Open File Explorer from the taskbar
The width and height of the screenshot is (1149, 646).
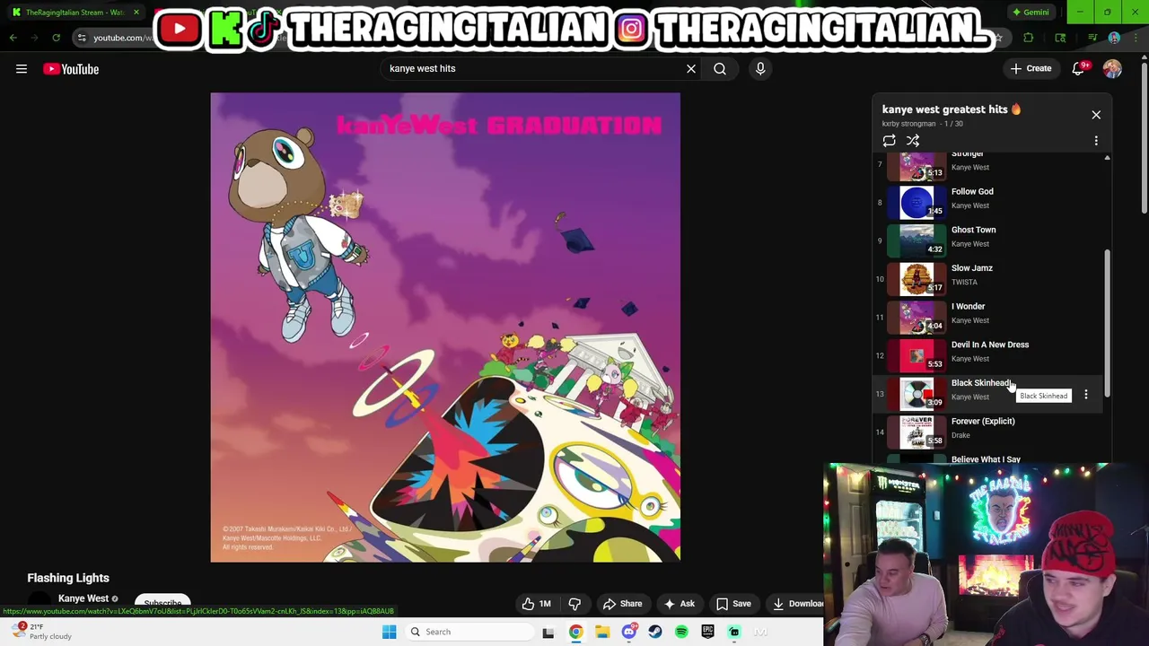602,632
